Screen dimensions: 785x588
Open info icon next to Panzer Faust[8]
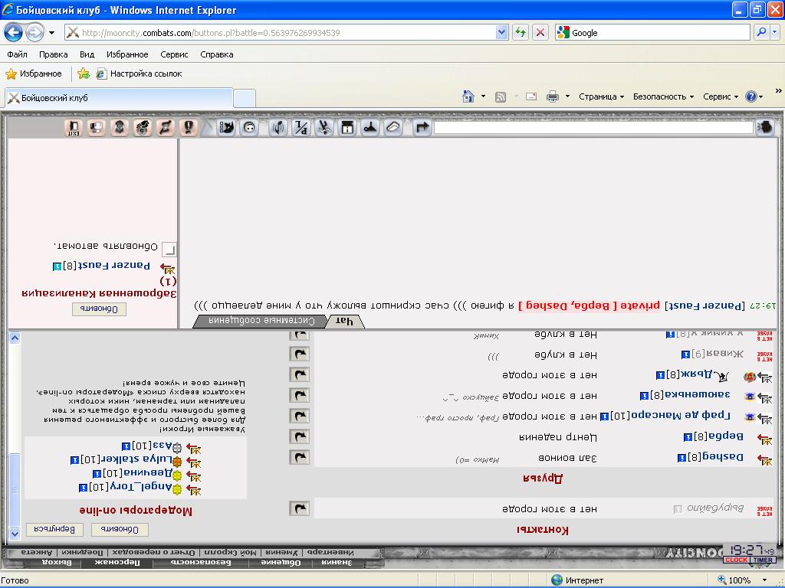coord(57,266)
